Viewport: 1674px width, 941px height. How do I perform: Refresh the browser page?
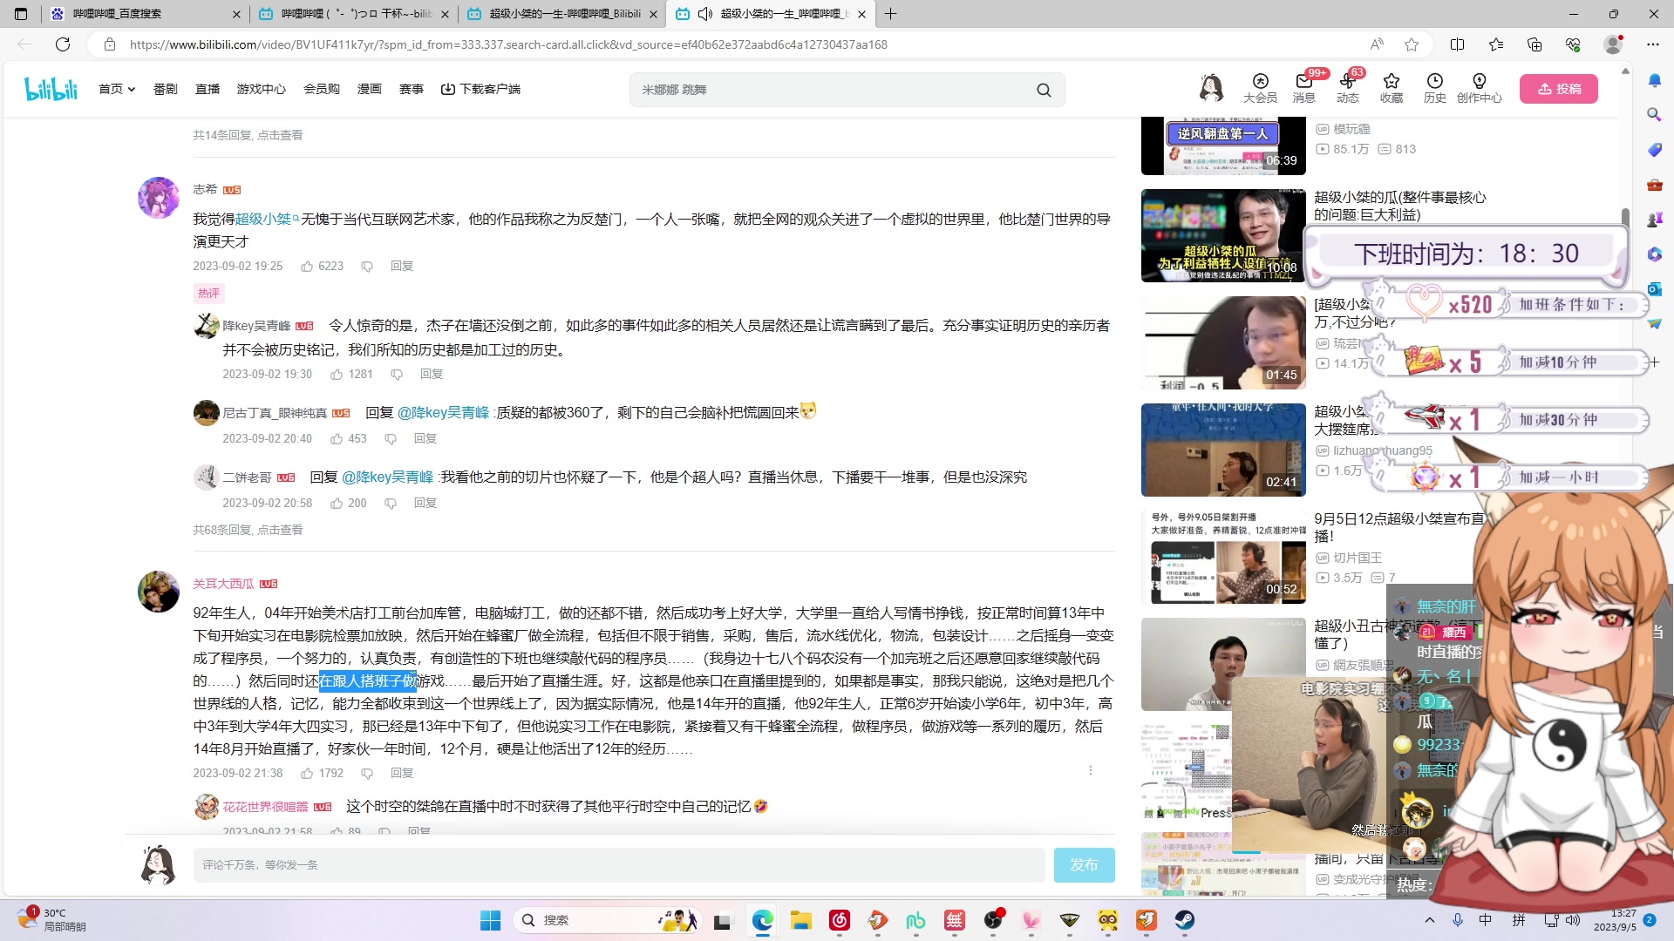63,44
